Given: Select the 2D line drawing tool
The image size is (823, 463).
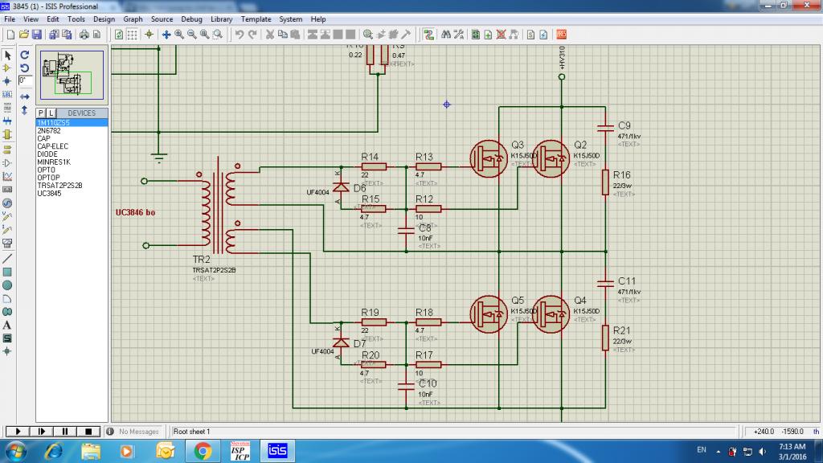Looking at the screenshot, I should pos(7,258).
